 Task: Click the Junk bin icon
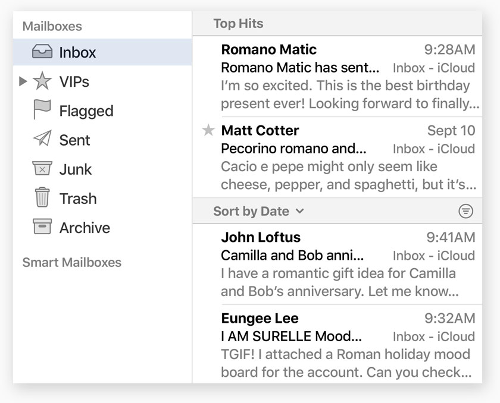pyautogui.click(x=42, y=169)
